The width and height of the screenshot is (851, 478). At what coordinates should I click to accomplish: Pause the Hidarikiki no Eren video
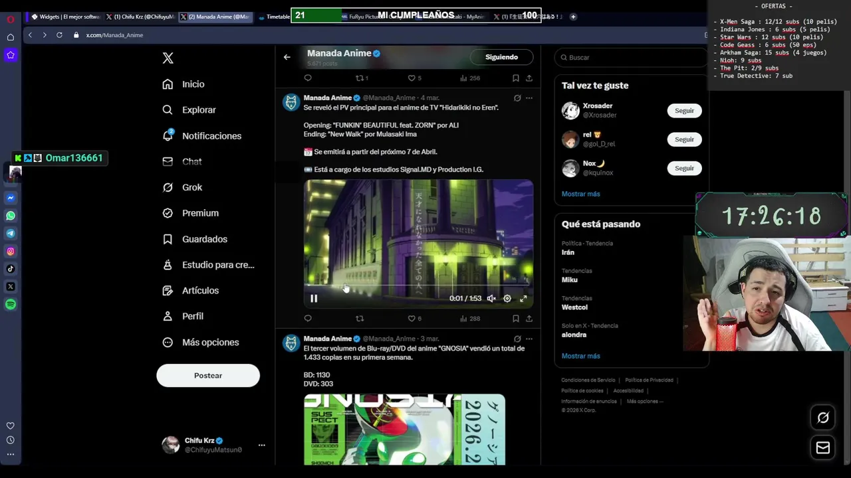pos(314,299)
